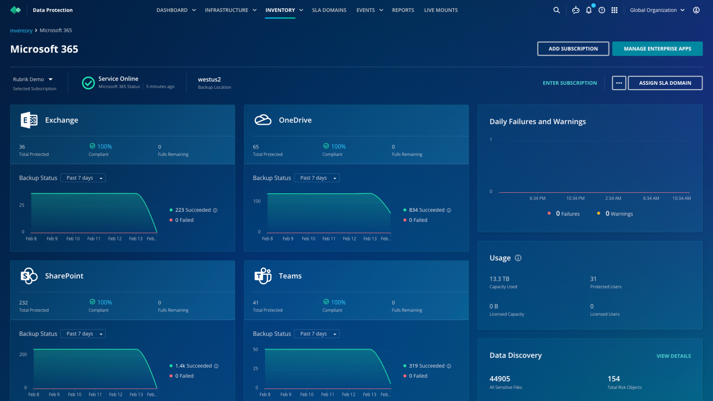Expand the Inventory menu

[x=284, y=10]
